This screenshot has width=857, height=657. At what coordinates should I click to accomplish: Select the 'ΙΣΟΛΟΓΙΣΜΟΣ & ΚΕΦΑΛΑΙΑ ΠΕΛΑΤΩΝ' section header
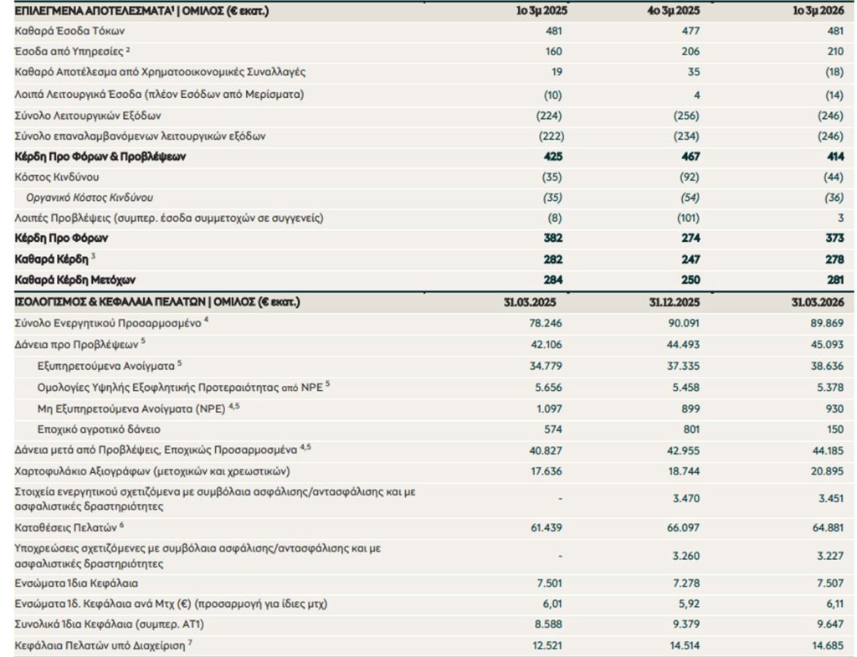tap(157, 301)
